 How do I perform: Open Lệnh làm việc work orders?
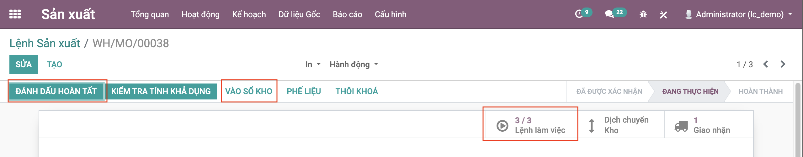click(530, 125)
